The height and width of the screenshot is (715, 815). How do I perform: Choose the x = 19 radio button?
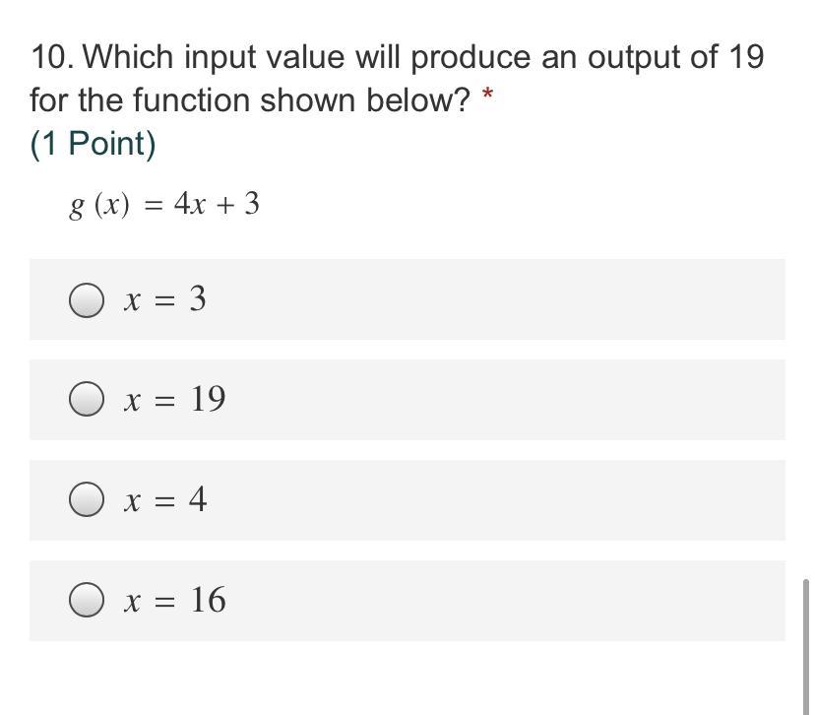pyautogui.click(x=87, y=400)
